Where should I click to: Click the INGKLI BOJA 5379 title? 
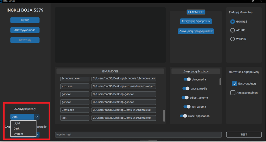(25, 10)
